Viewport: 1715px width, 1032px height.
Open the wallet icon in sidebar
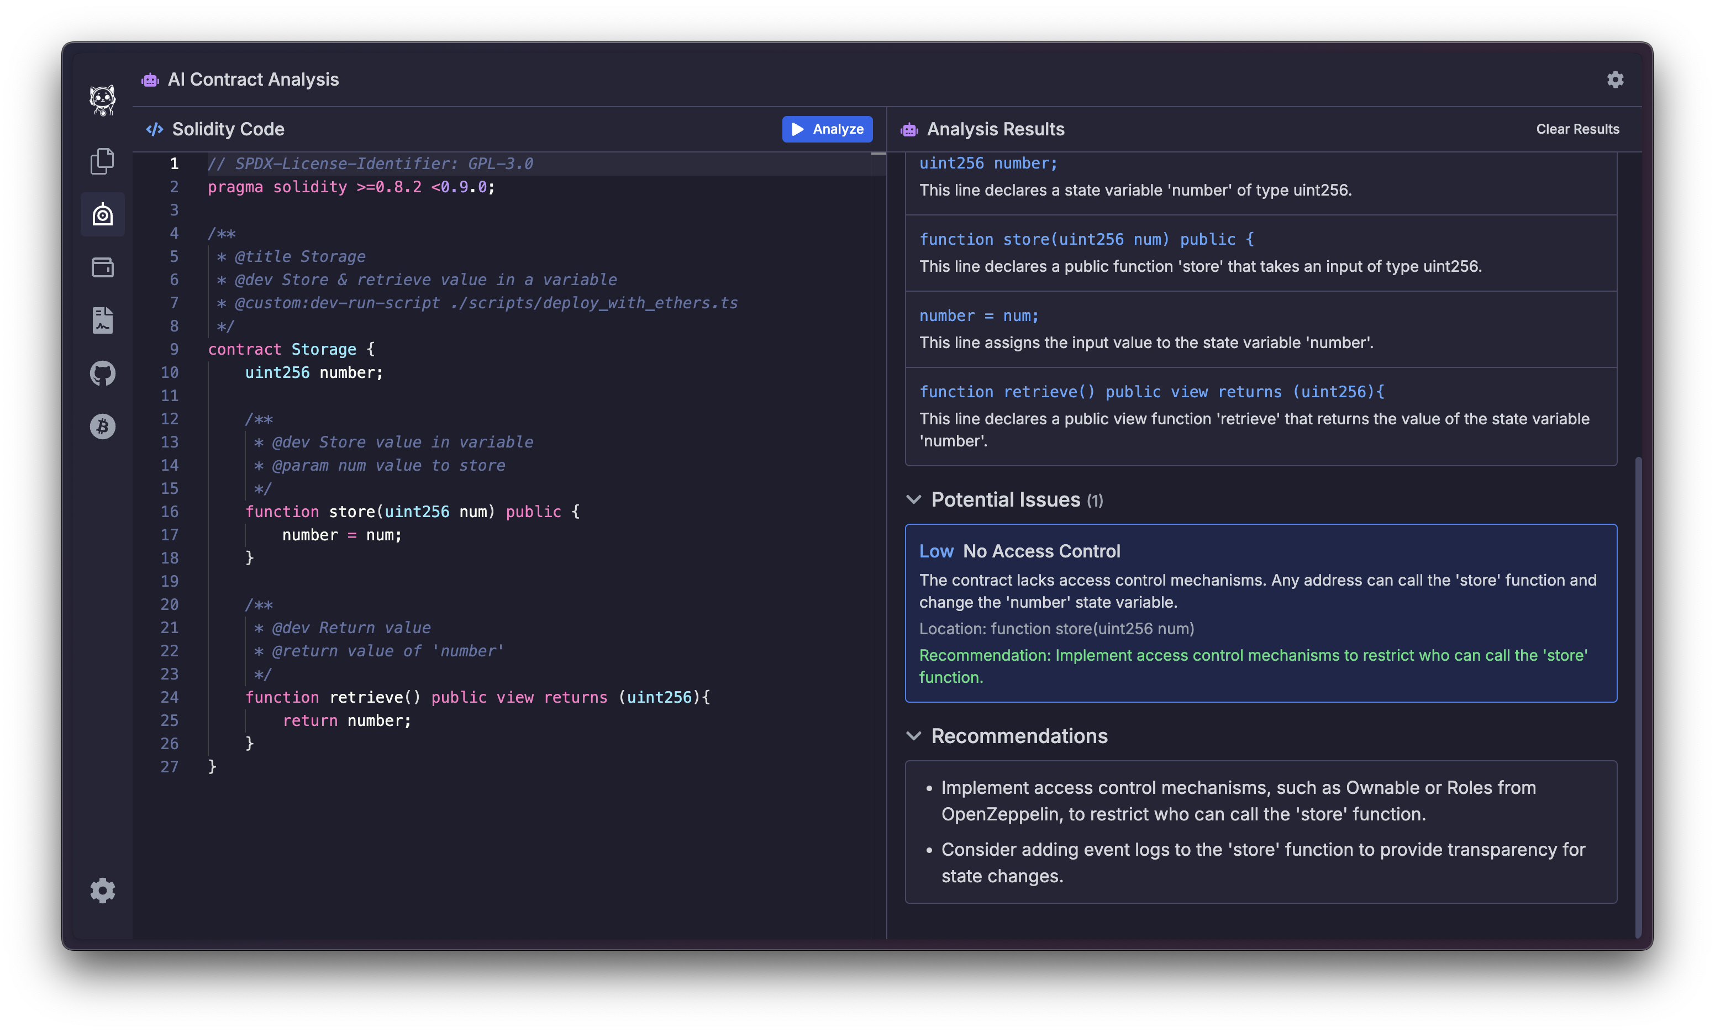click(x=102, y=268)
